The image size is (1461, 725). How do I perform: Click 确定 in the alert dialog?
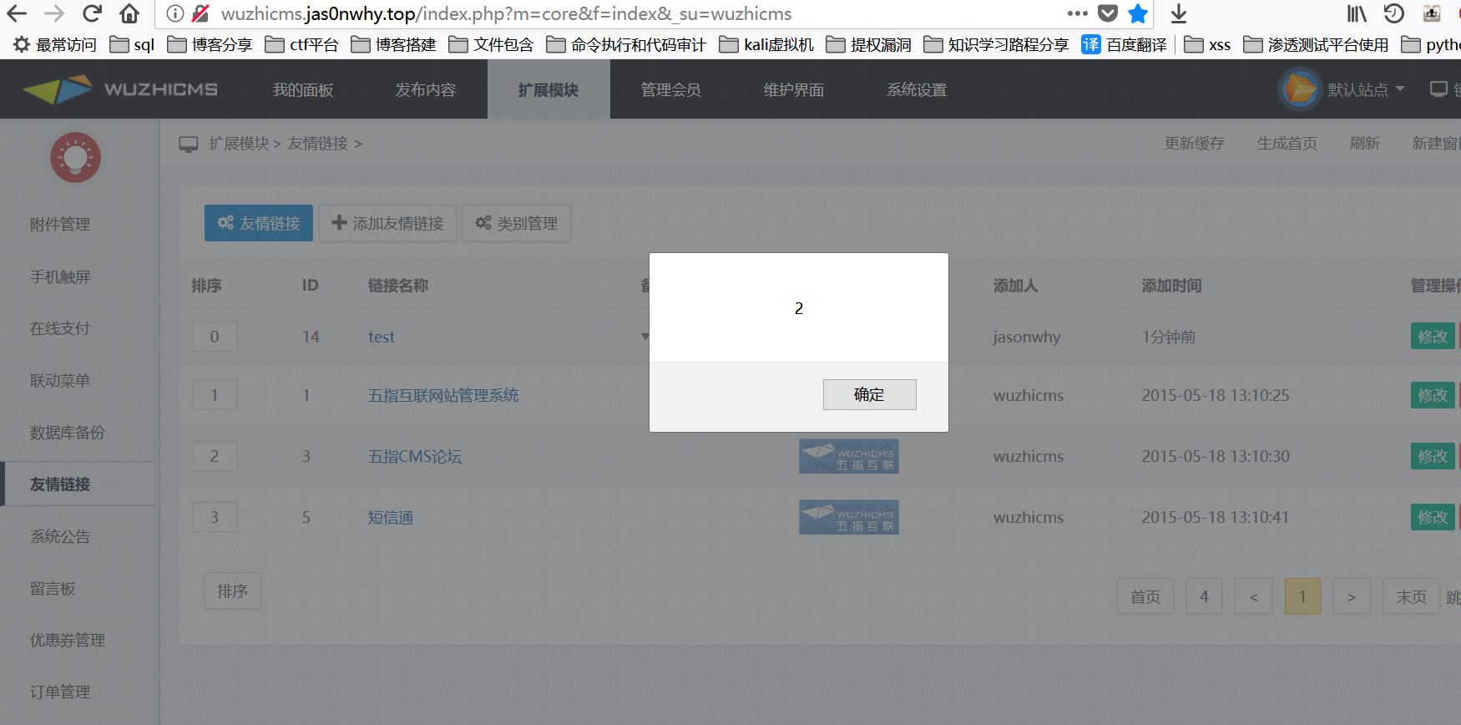click(869, 394)
